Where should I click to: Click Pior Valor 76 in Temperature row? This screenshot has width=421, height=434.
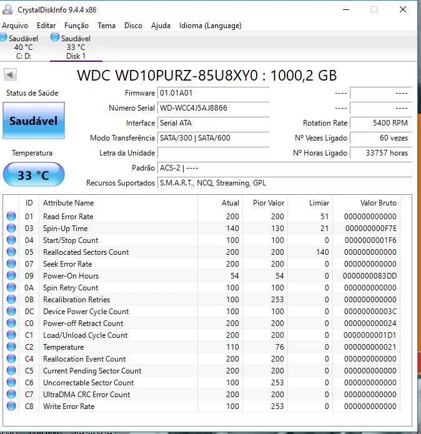(x=280, y=347)
